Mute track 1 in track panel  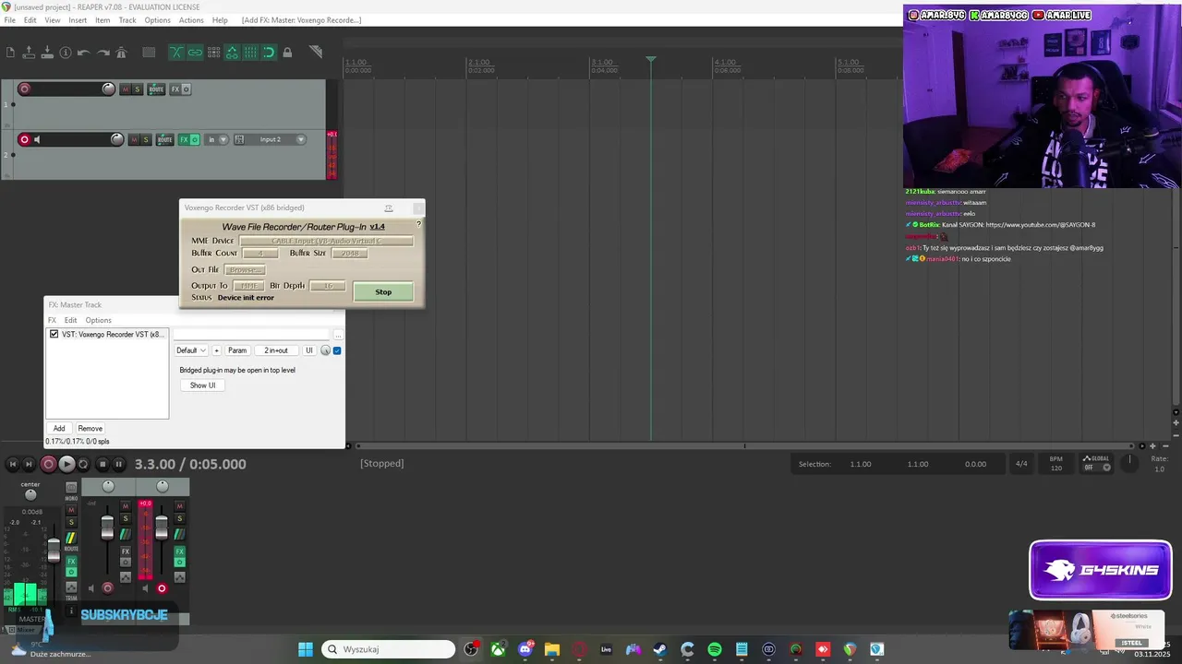tap(126, 89)
